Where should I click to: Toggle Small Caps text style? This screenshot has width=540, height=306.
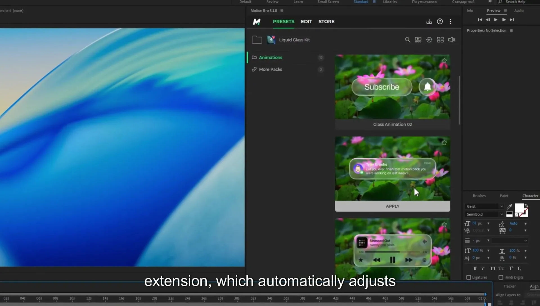[x=501, y=268]
